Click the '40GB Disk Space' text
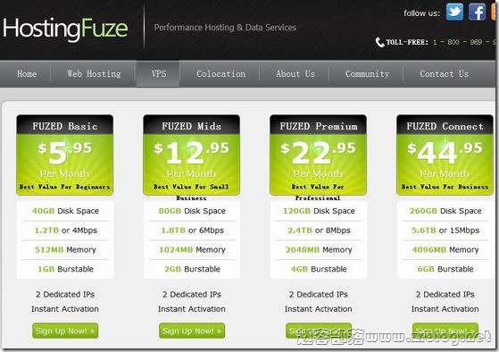Image resolution: width=499 pixels, height=352 pixels. tap(65, 211)
